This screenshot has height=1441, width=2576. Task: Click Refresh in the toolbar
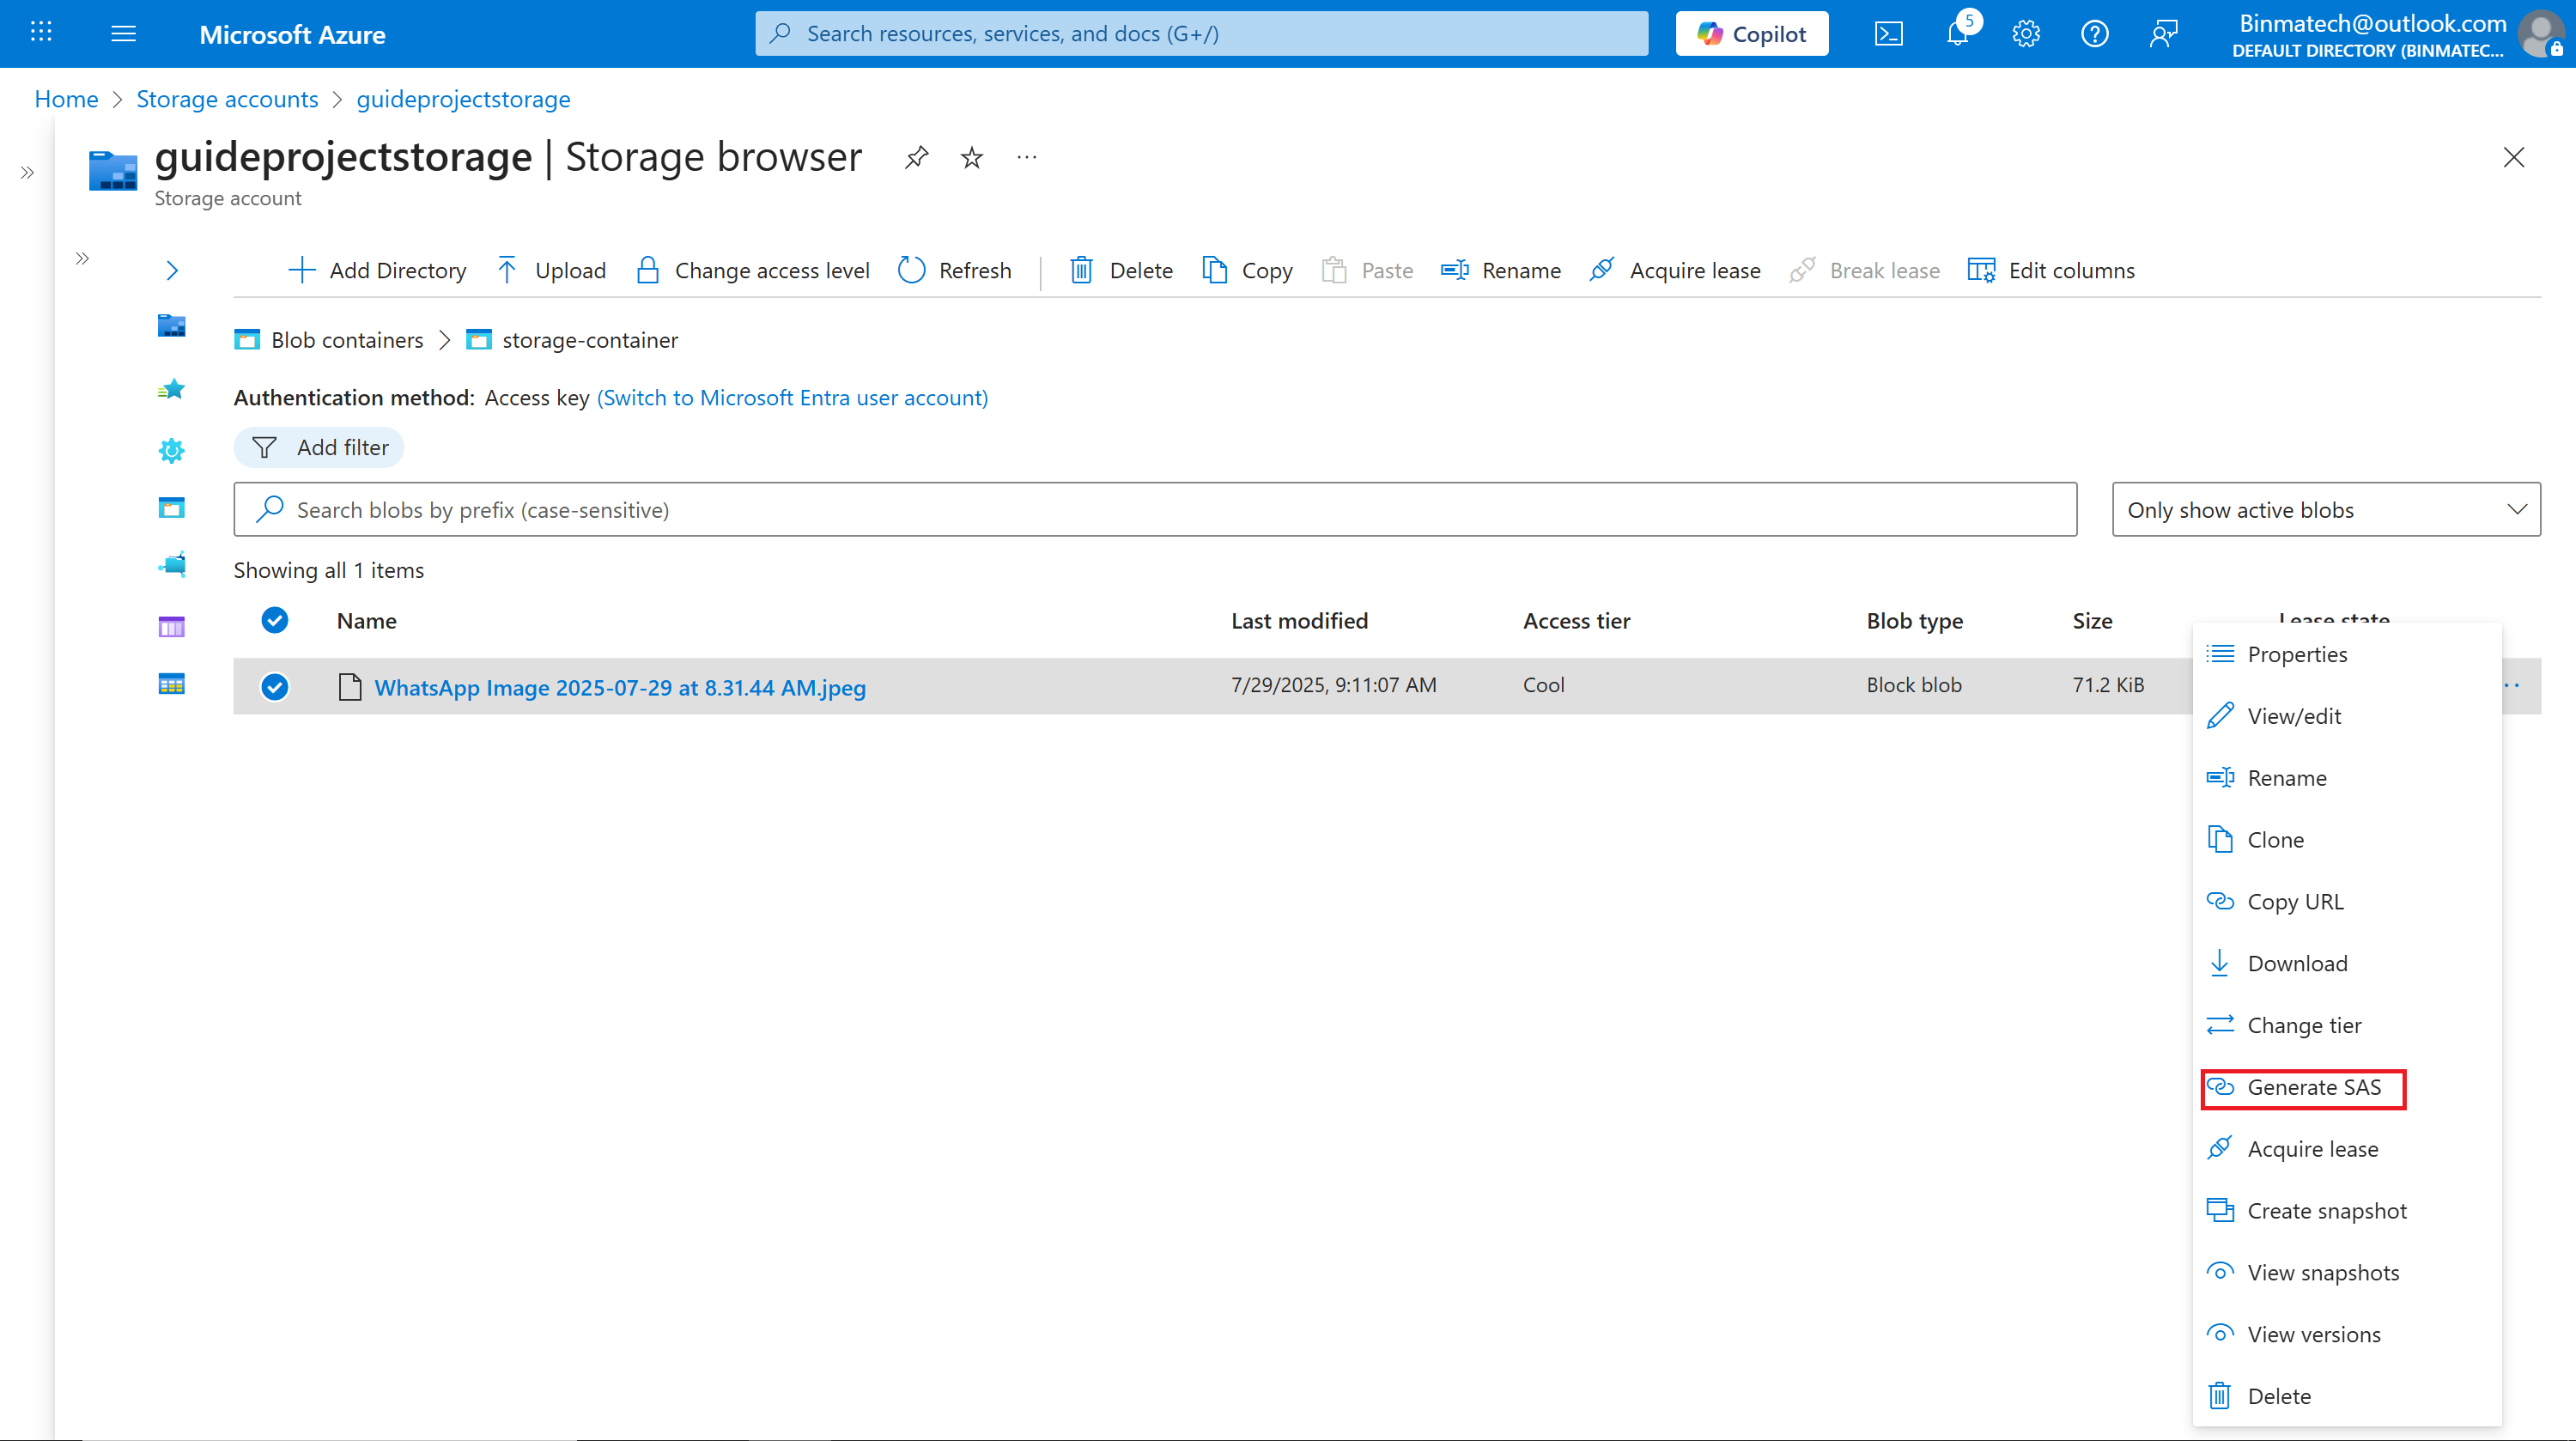pyautogui.click(x=955, y=270)
